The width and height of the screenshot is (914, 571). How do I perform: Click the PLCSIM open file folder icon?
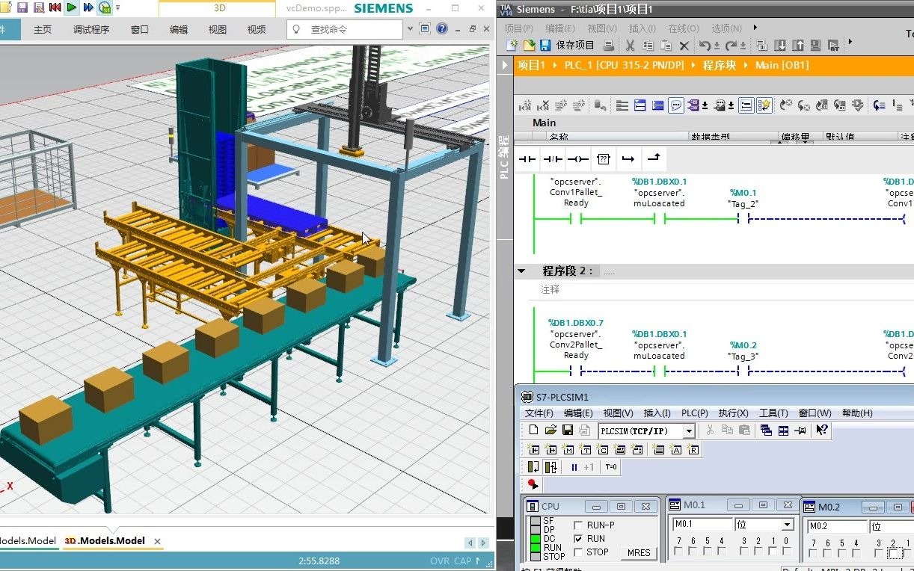pos(550,430)
